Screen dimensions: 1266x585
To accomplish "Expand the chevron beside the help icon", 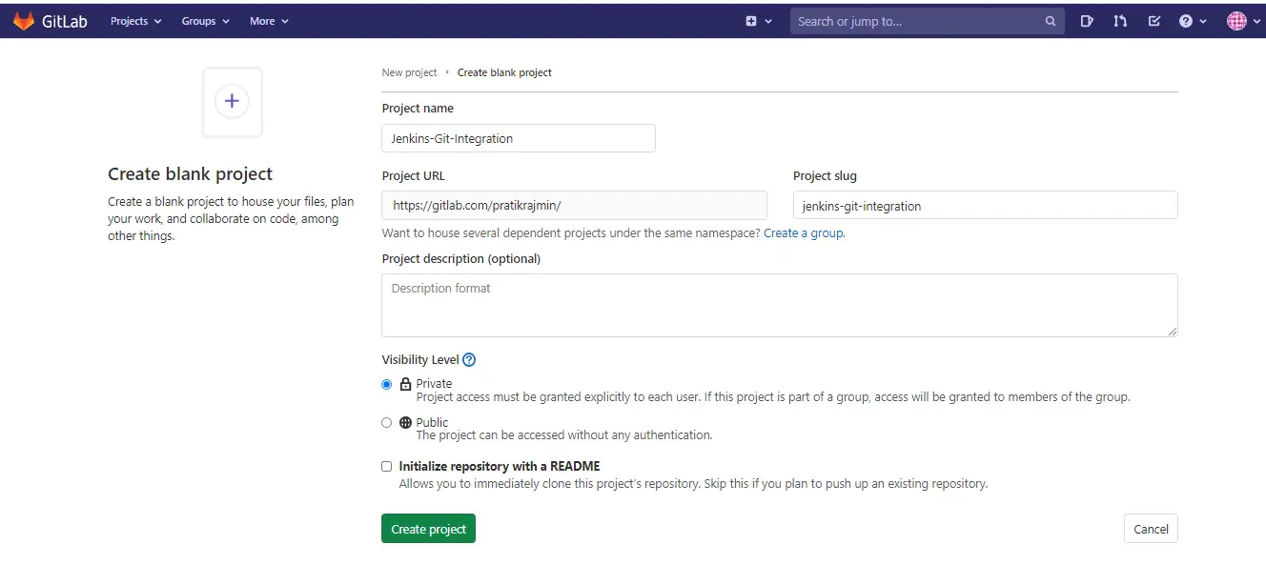I will (x=1203, y=21).
